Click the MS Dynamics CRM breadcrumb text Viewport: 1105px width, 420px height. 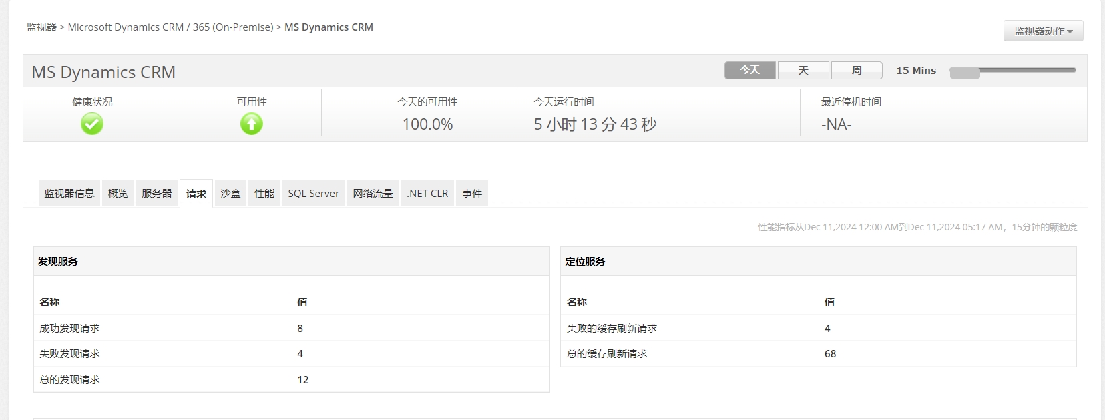pos(328,27)
